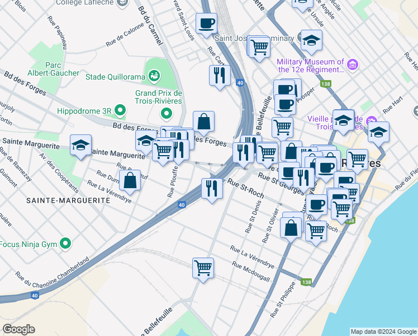Viewport: 418px width, 336px height.
Task: Click the highway 40 shield near Rue Cartier
Action: coord(240,83)
